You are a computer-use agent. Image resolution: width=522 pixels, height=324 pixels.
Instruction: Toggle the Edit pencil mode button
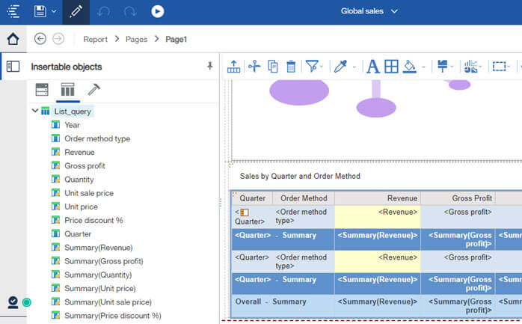[76, 12]
